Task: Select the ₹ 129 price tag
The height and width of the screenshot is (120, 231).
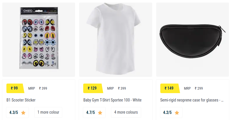Action: point(93,88)
